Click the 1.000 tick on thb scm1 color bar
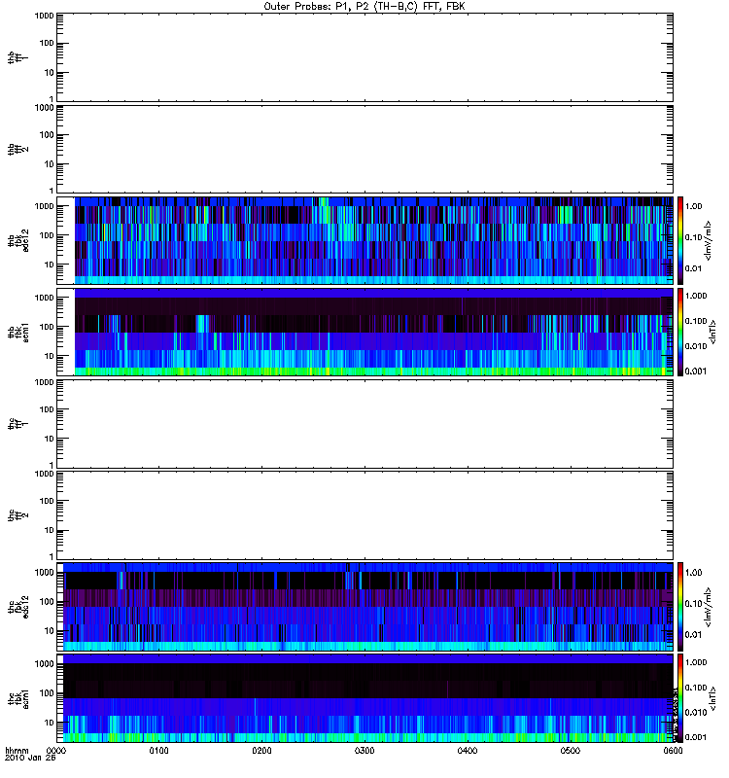 (x=696, y=296)
